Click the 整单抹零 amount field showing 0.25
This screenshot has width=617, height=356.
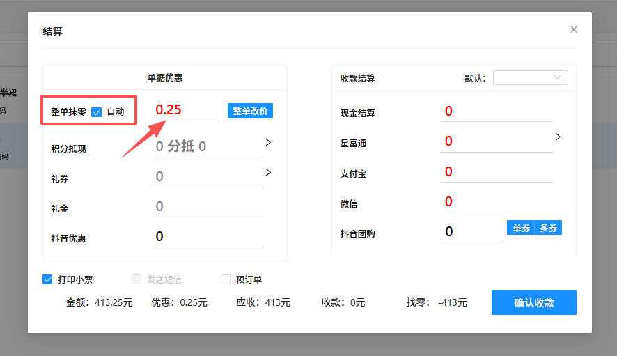coord(185,110)
